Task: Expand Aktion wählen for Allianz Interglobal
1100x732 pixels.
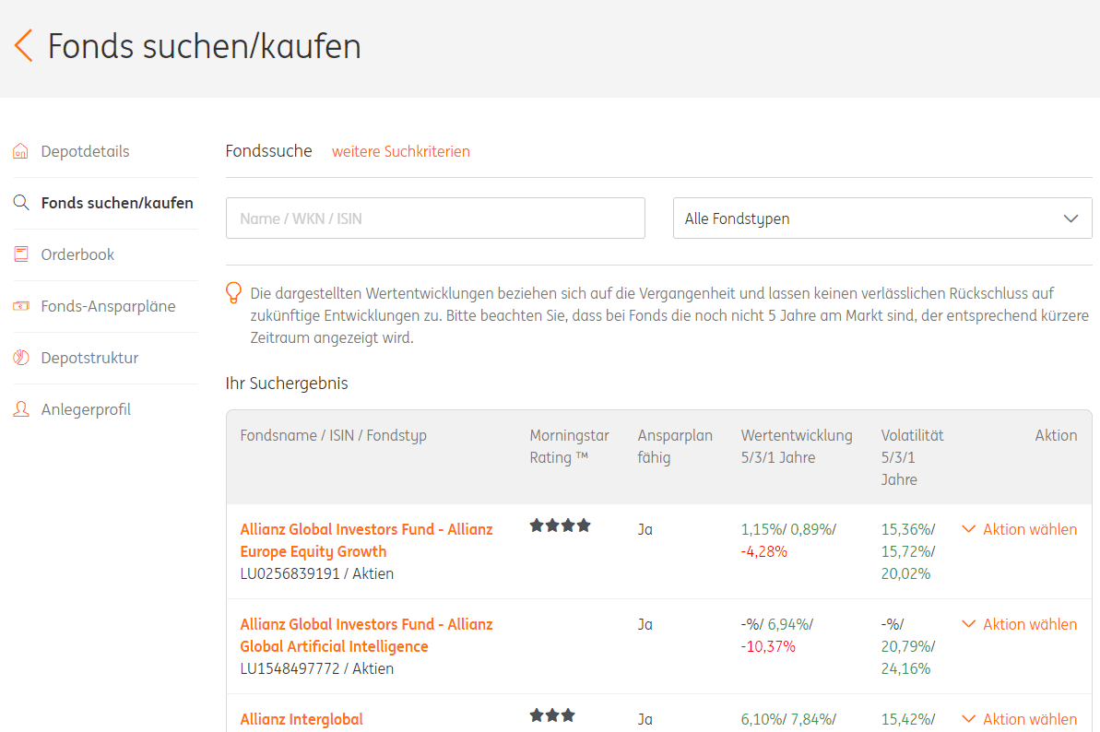Action: [1019, 719]
